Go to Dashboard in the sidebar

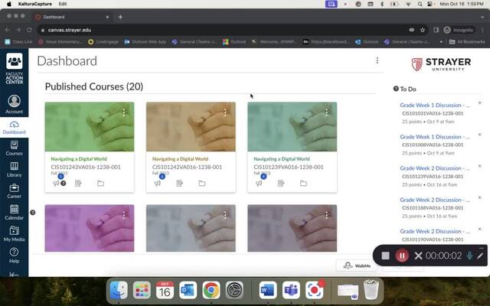[x=15, y=128]
